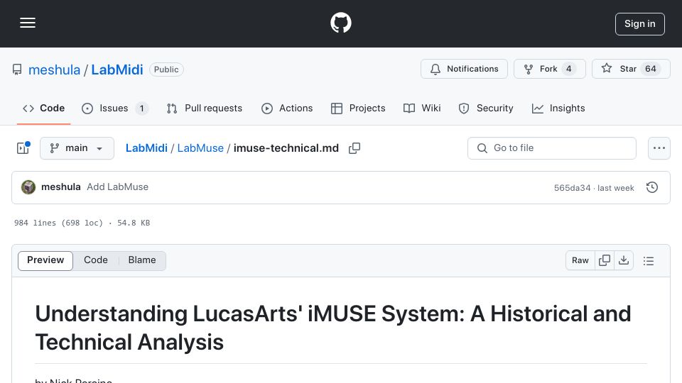View file commit history clock icon
This screenshot has width=682, height=383.
(x=651, y=187)
